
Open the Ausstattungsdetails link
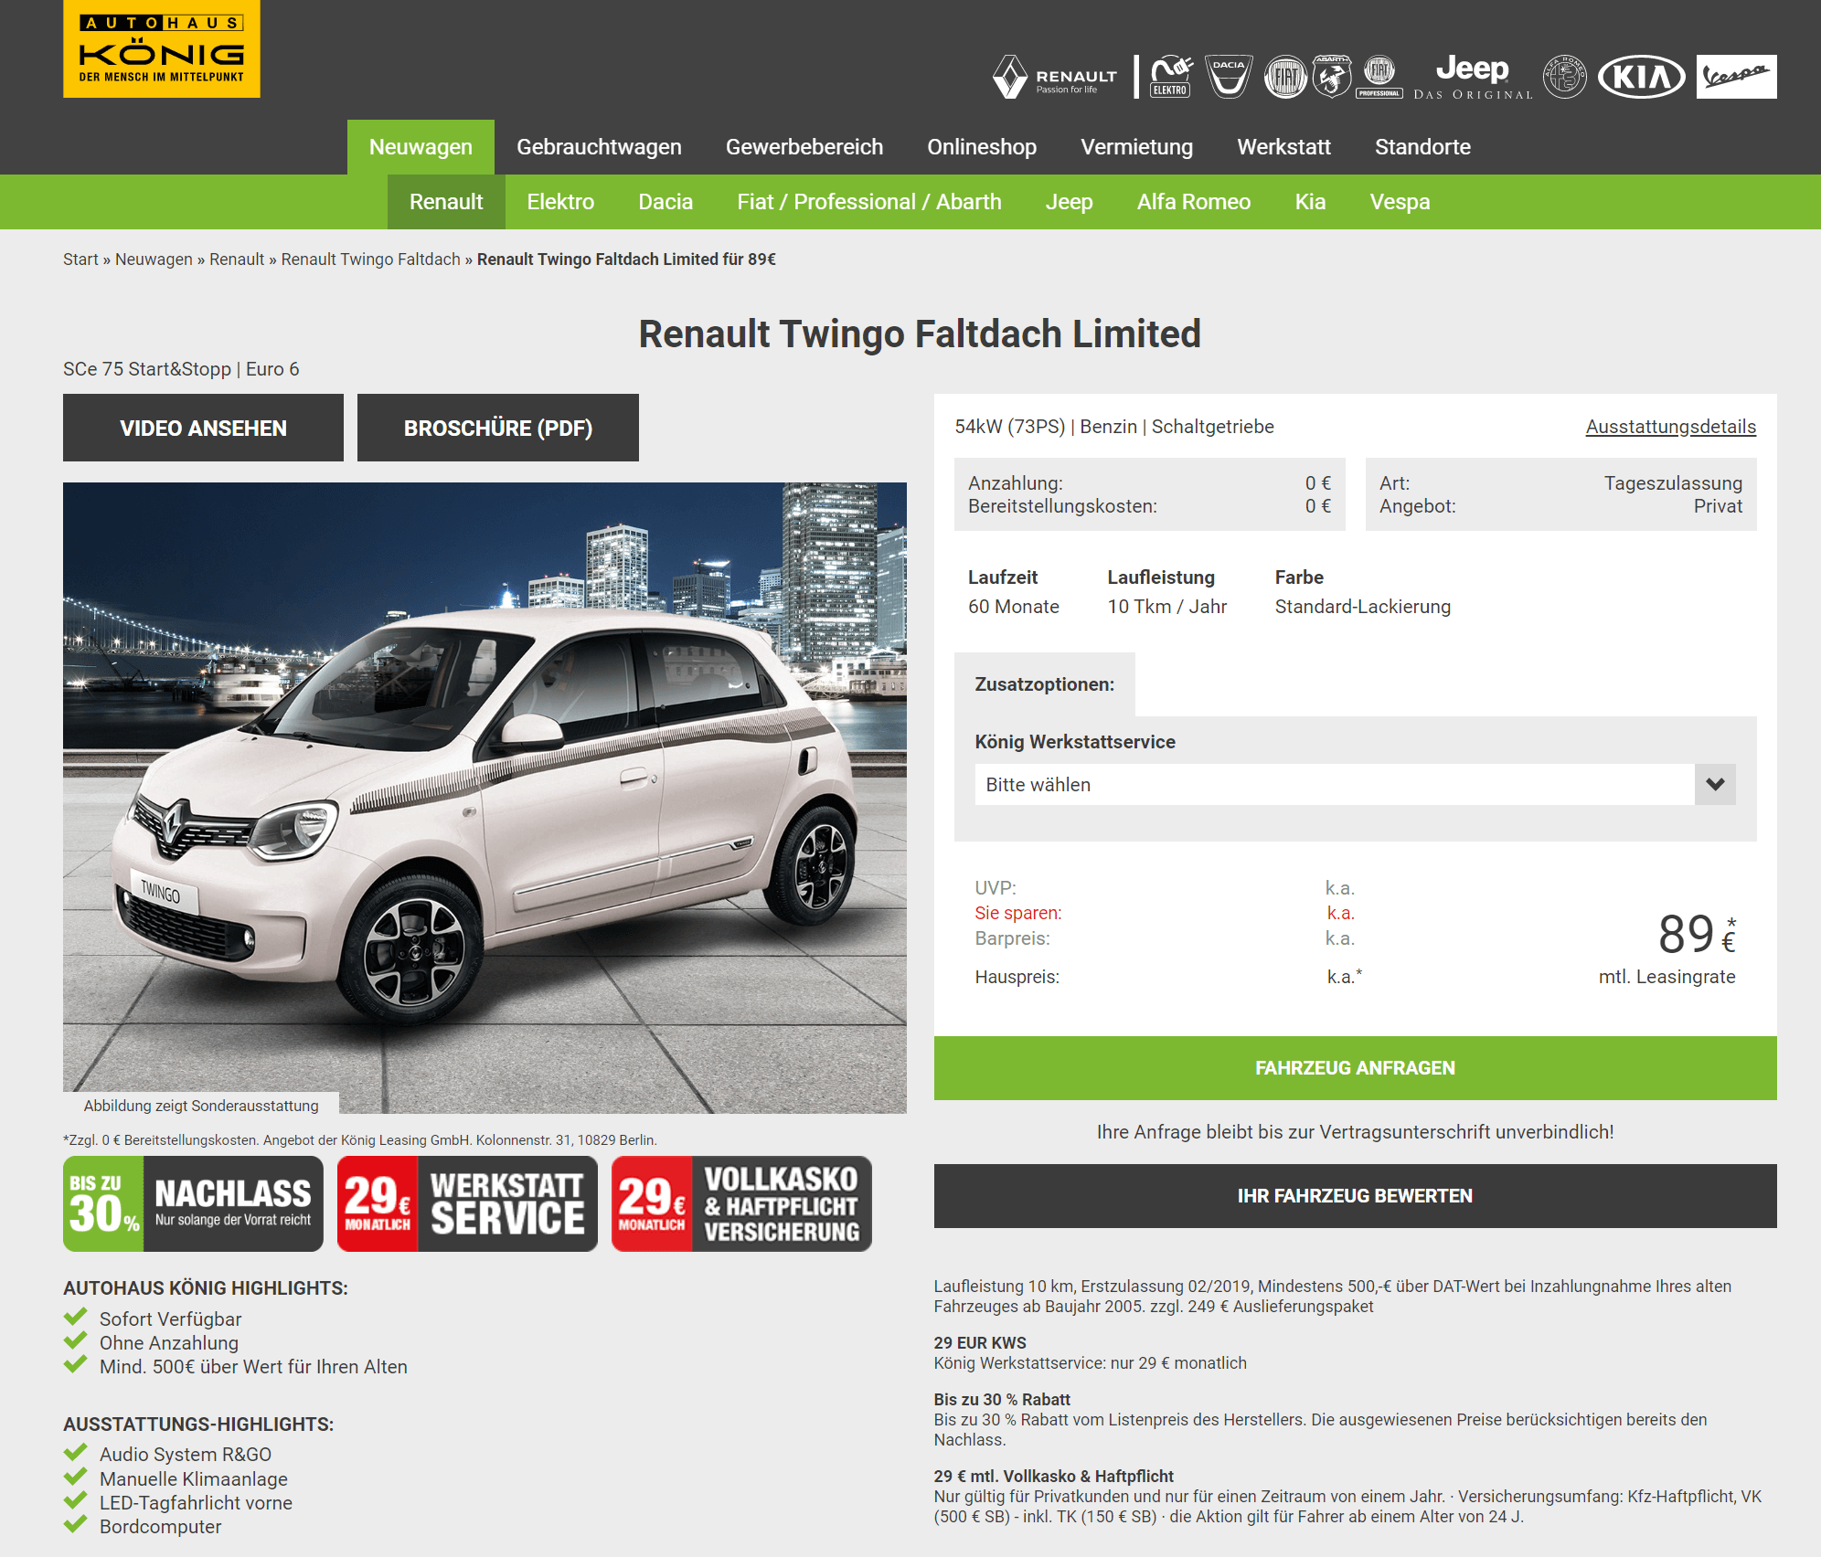[1670, 427]
